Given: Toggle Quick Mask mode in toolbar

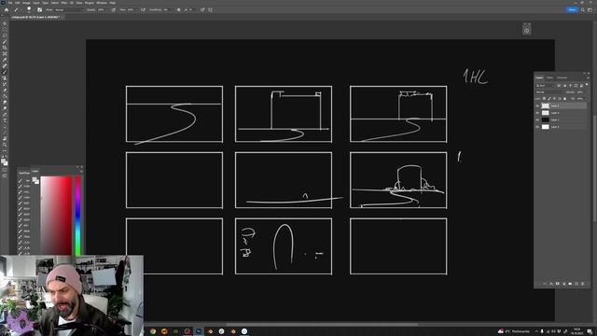Looking at the screenshot, I should tap(5, 170).
